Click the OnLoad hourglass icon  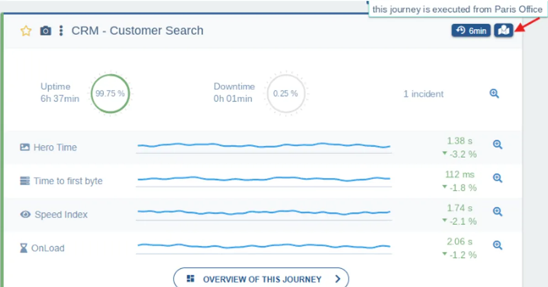click(24, 248)
